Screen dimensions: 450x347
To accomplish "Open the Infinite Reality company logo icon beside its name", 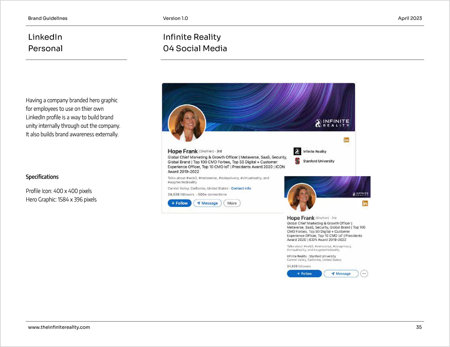I will point(297,151).
